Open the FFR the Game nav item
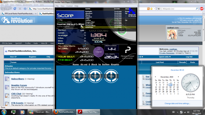This screenshot has height=115, width=205. pos(7,43)
